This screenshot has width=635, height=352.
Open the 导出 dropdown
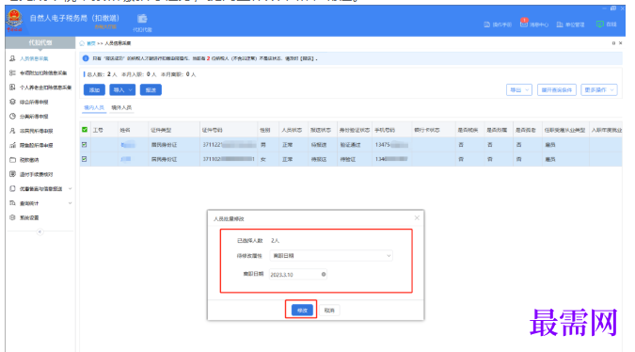519,90
